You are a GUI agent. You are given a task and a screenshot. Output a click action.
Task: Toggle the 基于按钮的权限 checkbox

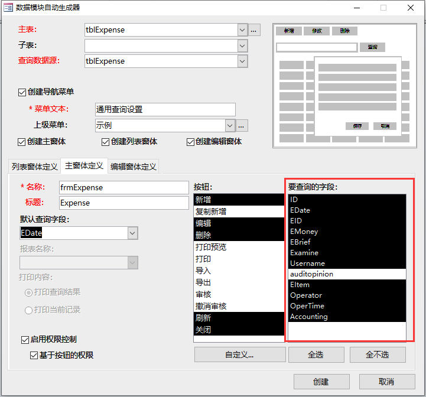(34, 356)
